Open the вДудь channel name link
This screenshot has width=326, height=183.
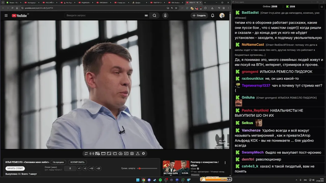(x=194, y=169)
